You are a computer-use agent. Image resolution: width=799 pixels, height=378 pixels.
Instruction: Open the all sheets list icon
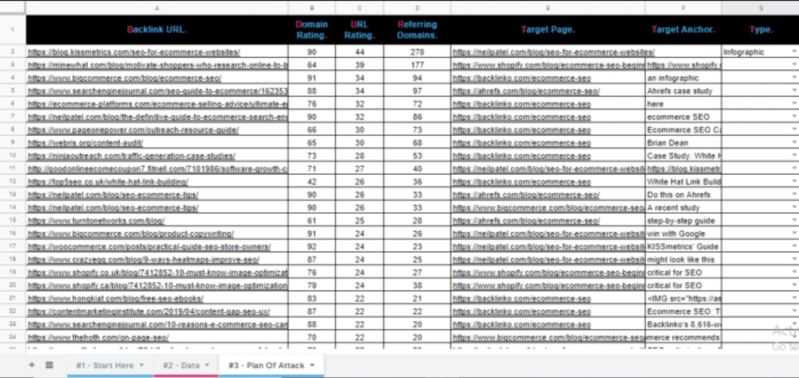point(49,365)
